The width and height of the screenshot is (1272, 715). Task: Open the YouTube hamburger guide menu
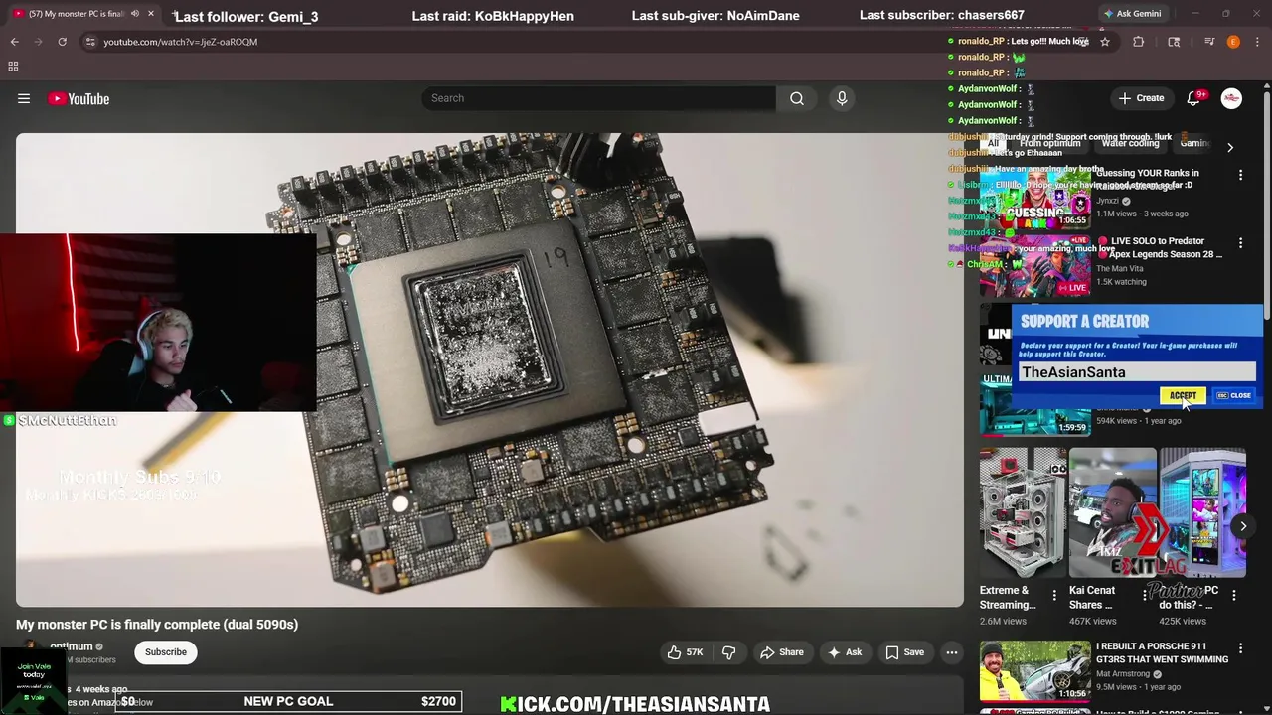pyautogui.click(x=24, y=98)
